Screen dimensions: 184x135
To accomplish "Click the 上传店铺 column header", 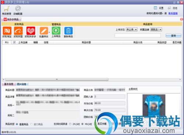I will (x=23, y=42).
